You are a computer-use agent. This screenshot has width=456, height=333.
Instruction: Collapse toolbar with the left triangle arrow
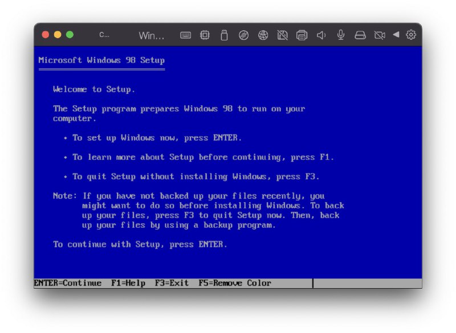(x=396, y=35)
